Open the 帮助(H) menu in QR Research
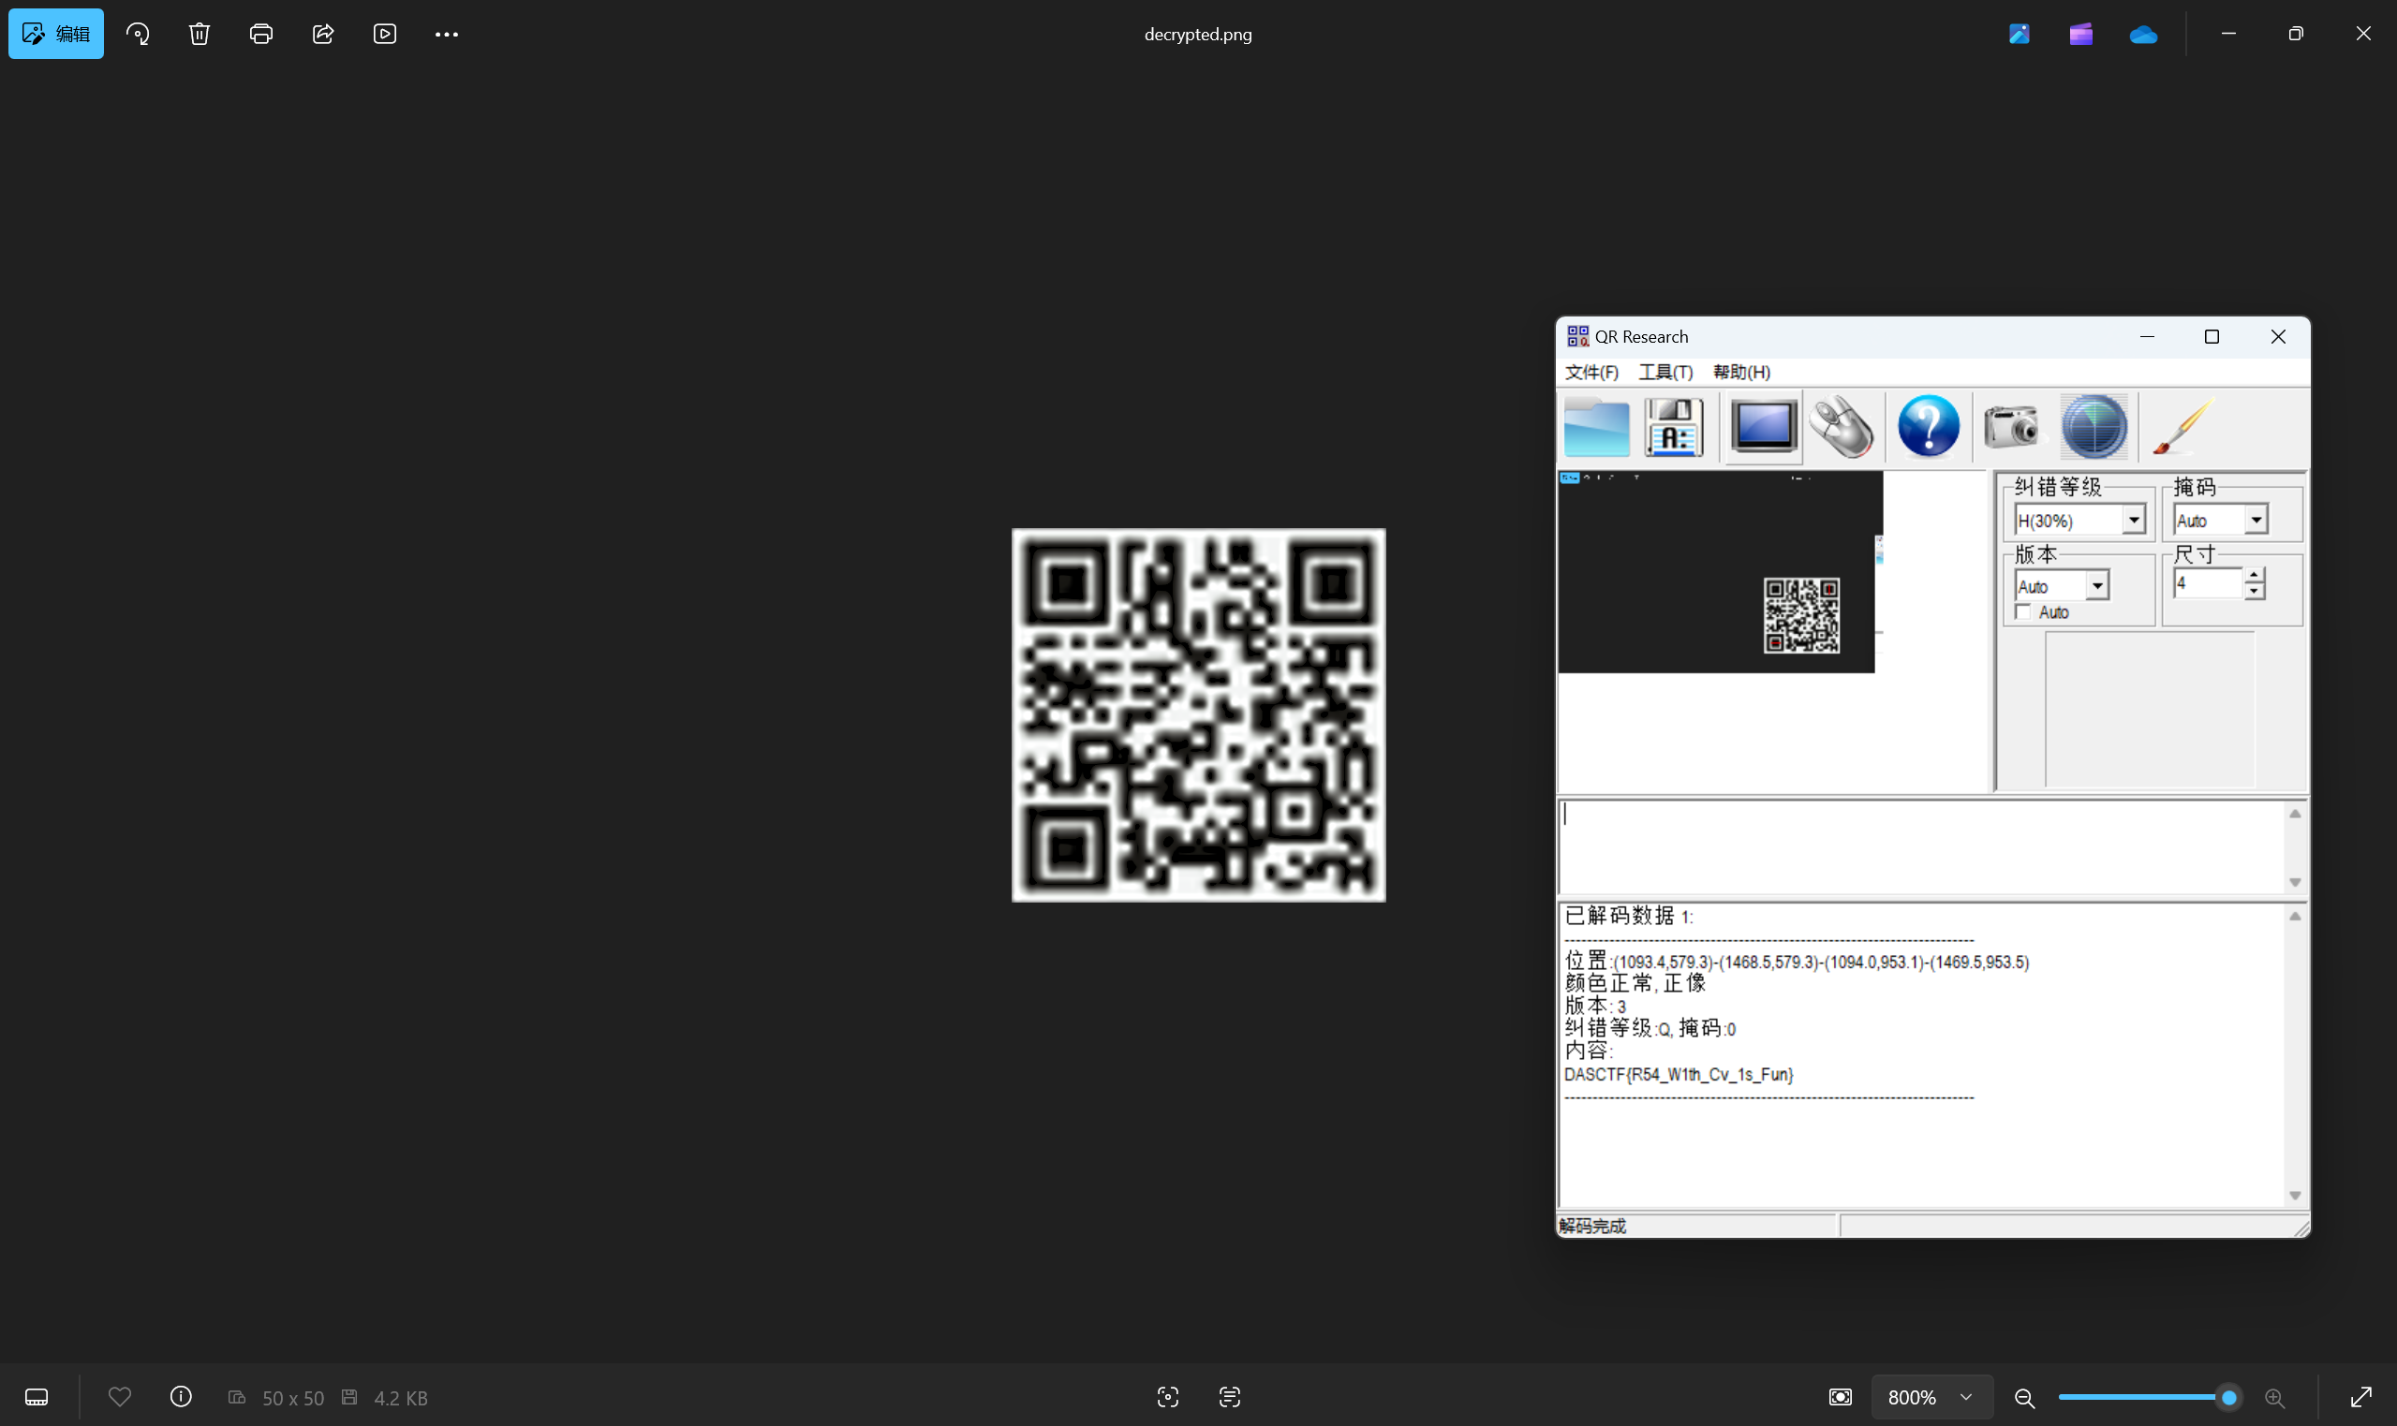Image resolution: width=2397 pixels, height=1426 pixels. click(1741, 372)
